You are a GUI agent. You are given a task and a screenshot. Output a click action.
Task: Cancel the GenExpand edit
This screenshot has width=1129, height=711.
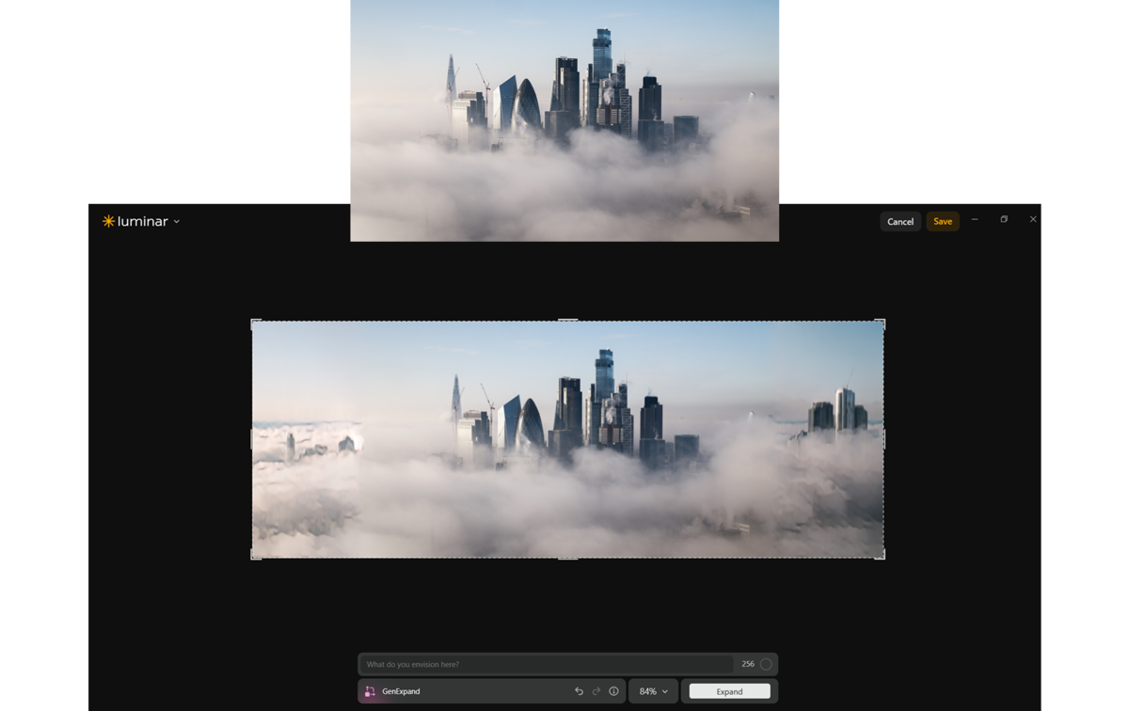point(900,222)
